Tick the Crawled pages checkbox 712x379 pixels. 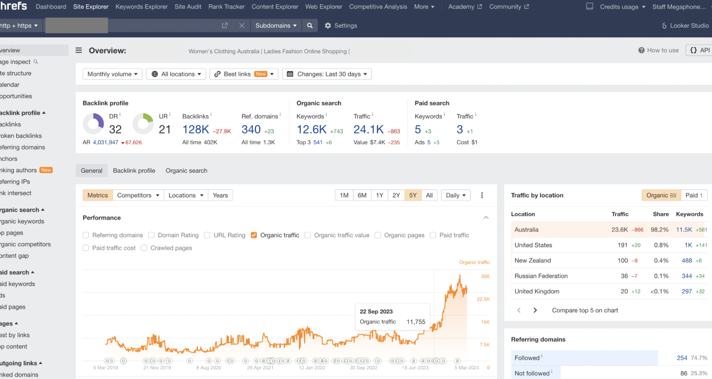click(x=144, y=248)
